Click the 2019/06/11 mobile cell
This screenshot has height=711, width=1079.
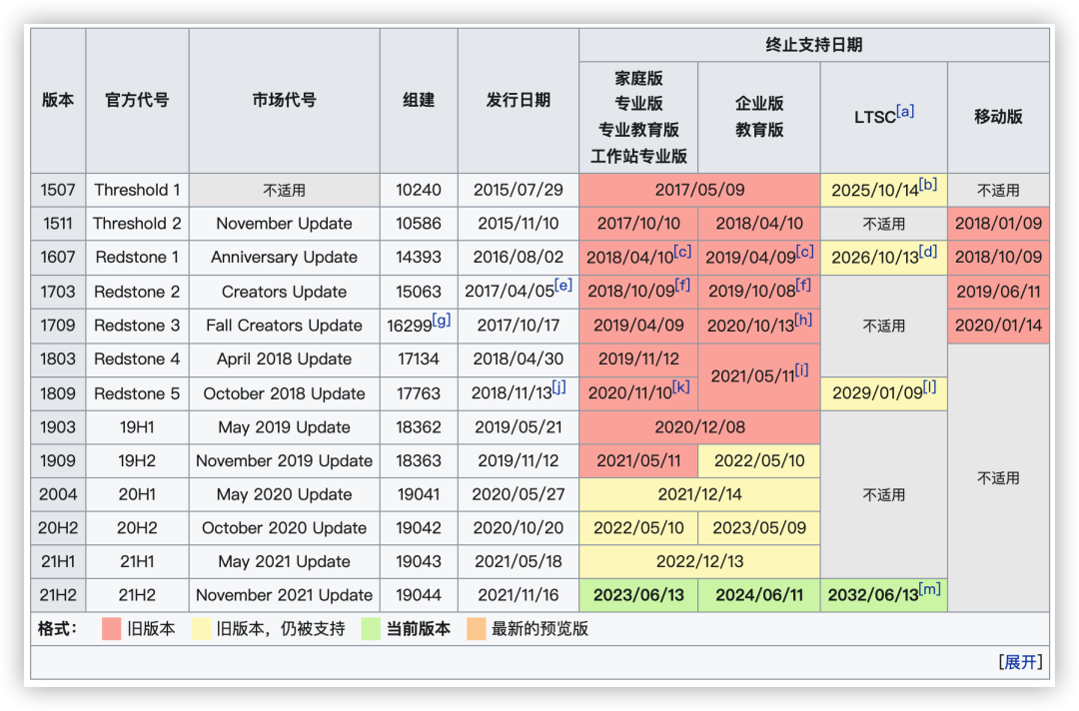(x=998, y=292)
